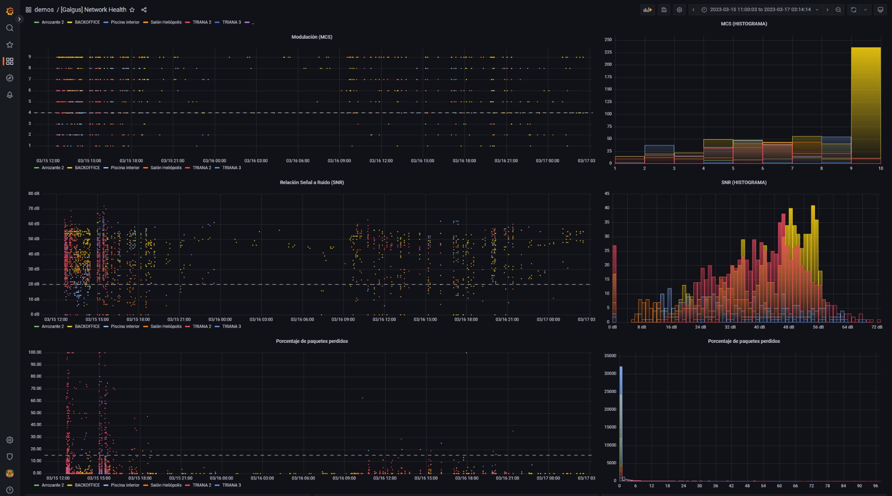Open the Search feature in the sidebar
The width and height of the screenshot is (892, 496).
10,28
